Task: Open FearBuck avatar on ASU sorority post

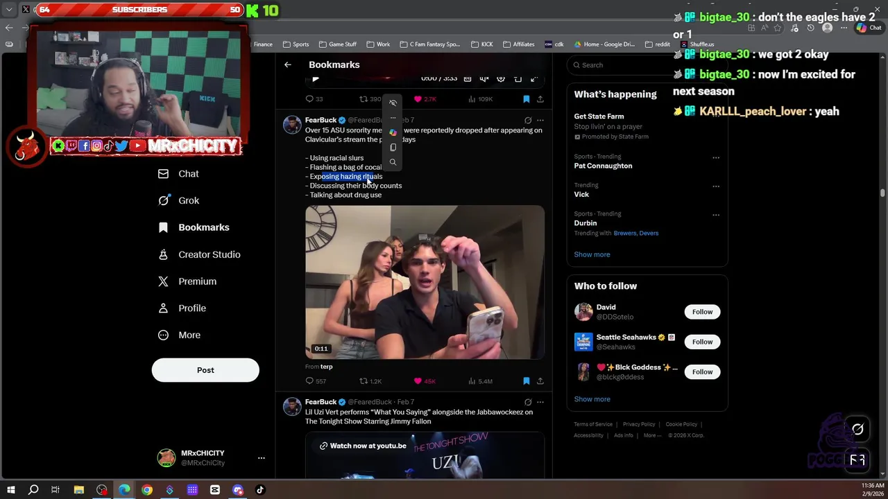Action: [x=292, y=125]
